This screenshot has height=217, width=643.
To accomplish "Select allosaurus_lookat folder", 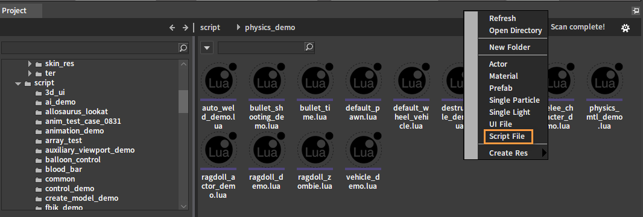I will pyautogui.click(x=77, y=112).
